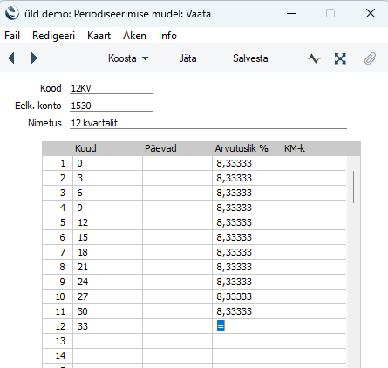
Task: Select the Kood field with 12KV
Action: point(112,88)
